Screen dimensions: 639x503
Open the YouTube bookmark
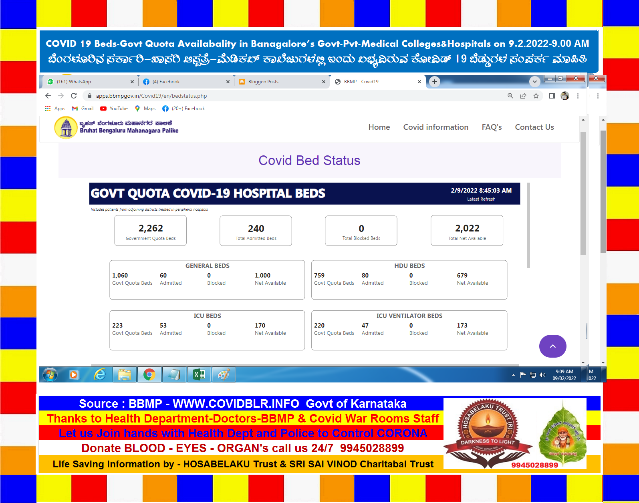[114, 109]
